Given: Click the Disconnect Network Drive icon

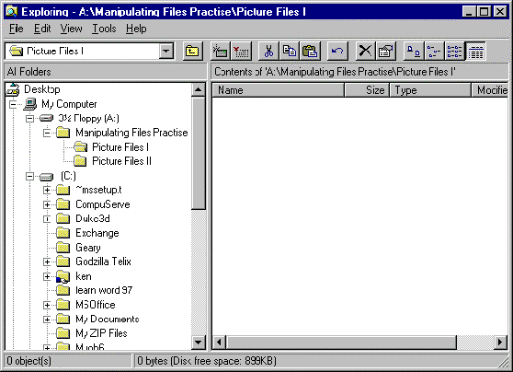Looking at the screenshot, I should pyautogui.click(x=241, y=52).
